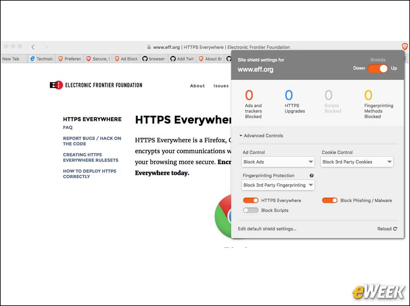Switch to the About Br tab
The image size is (410, 306).
click(210, 59)
